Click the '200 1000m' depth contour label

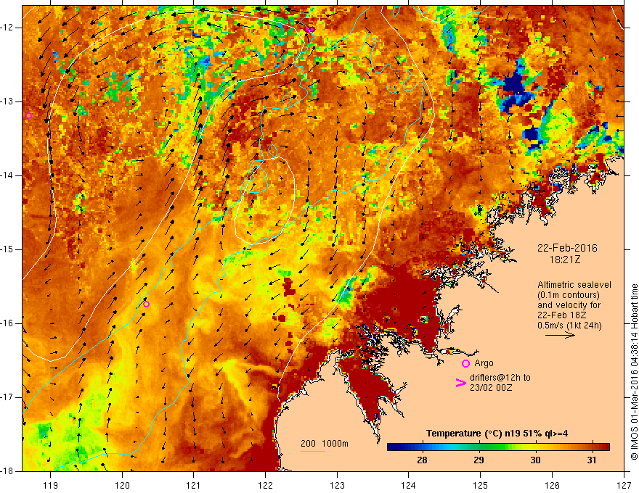[325, 444]
